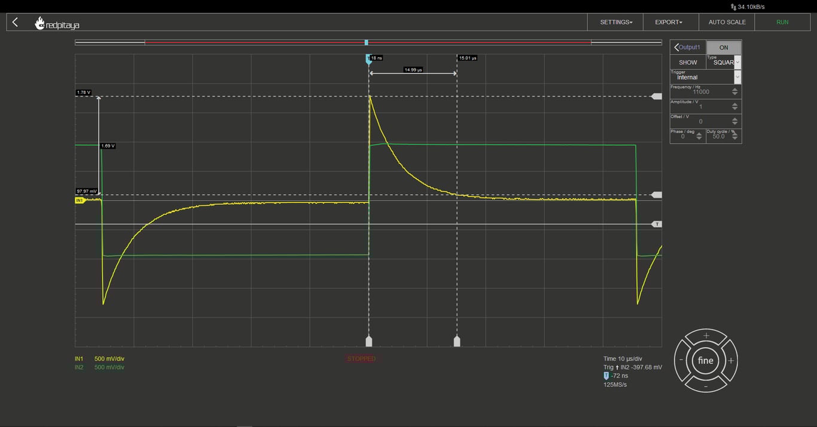
Task: Click the blue trigger position marker atop the graph
Action: [x=368, y=59]
